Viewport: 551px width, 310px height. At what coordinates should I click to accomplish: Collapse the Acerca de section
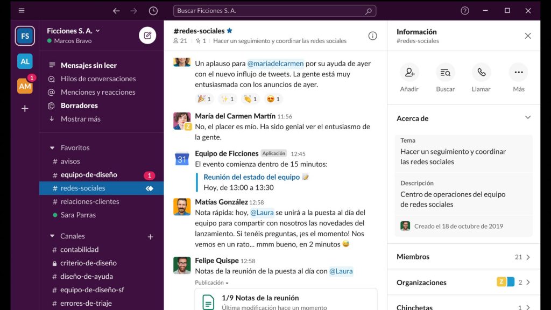527,118
